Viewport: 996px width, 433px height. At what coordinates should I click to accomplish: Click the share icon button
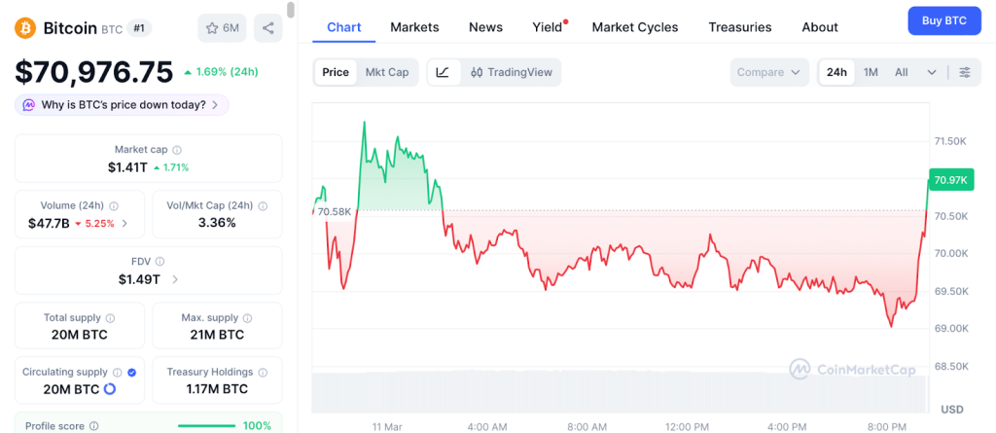267,28
